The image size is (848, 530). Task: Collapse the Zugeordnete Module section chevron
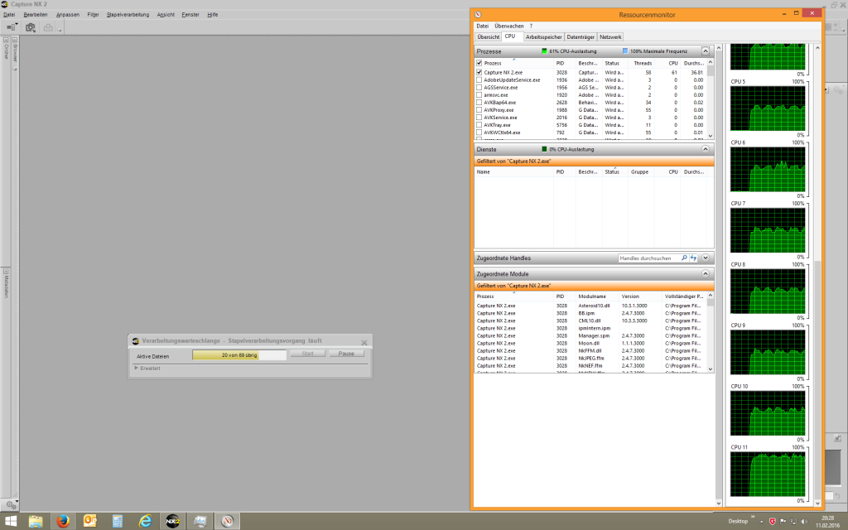(706, 273)
